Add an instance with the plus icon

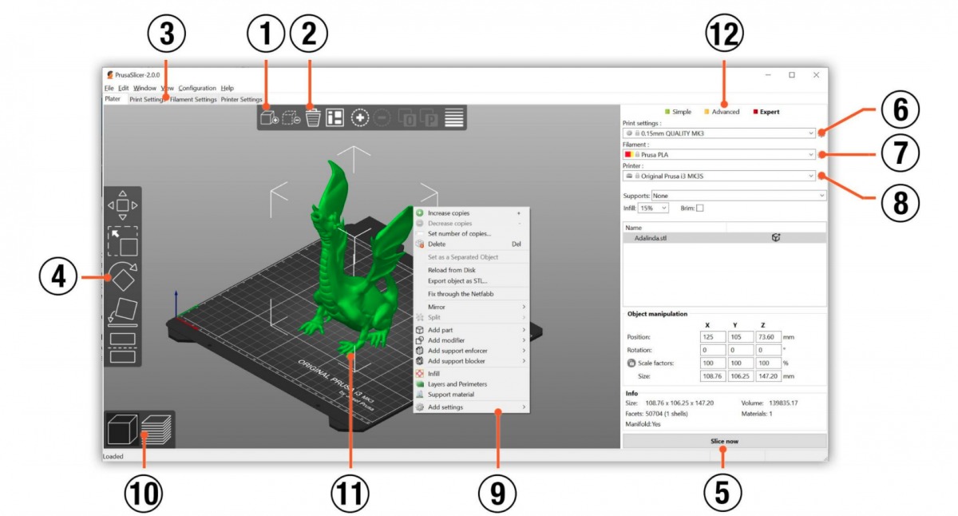click(x=360, y=117)
